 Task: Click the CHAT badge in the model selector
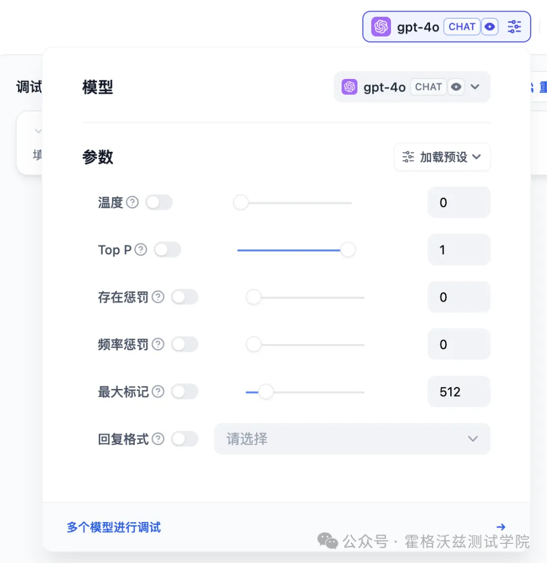click(x=462, y=27)
